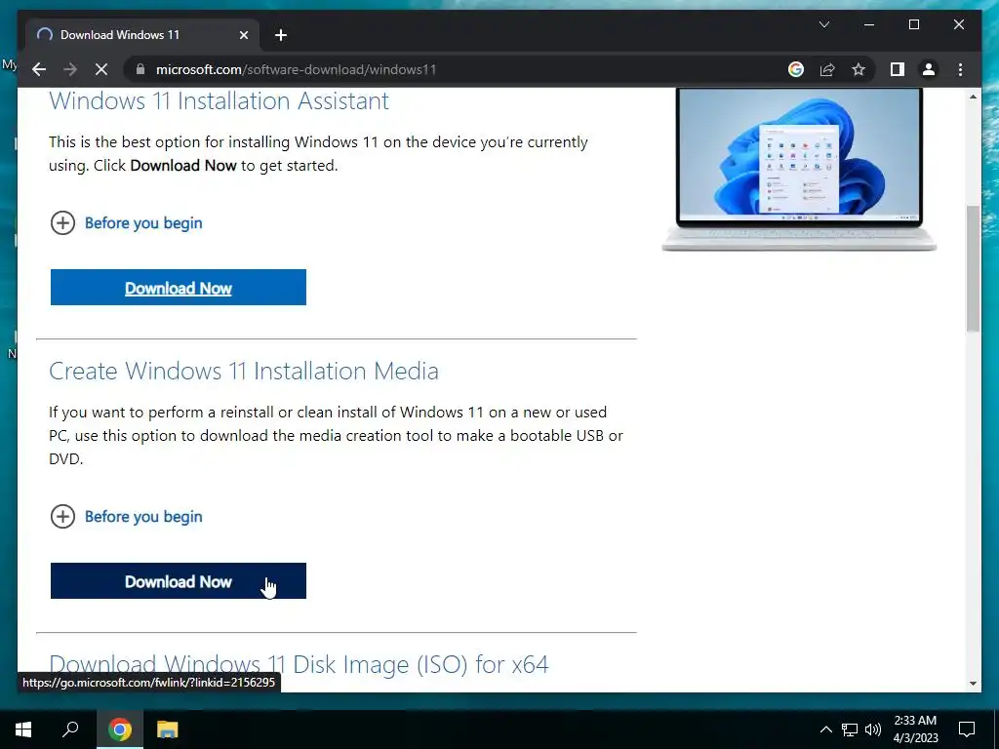The image size is (999, 749).
Task: Click the forward navigation arrow
Action: click(x=70, y=69)
